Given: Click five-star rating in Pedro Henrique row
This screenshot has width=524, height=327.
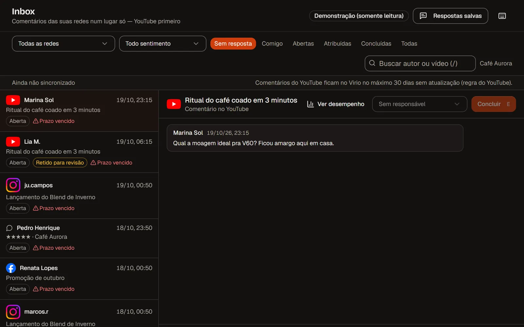Looking at the screenshot, I should pos(18,237).
